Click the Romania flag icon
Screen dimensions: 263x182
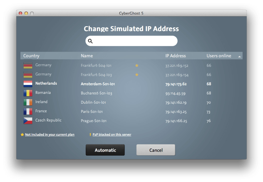coord(28,93)
